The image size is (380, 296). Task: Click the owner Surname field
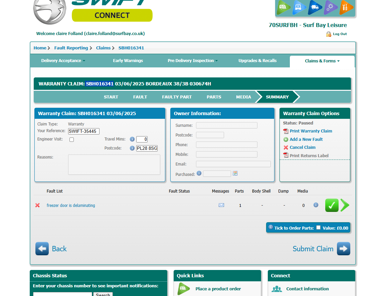tap(227, 125)
